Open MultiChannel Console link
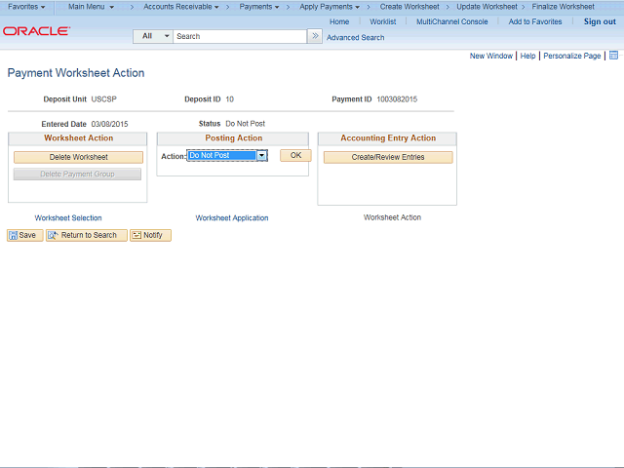Screen dimensions: 624x468 (x=451, y=21)
